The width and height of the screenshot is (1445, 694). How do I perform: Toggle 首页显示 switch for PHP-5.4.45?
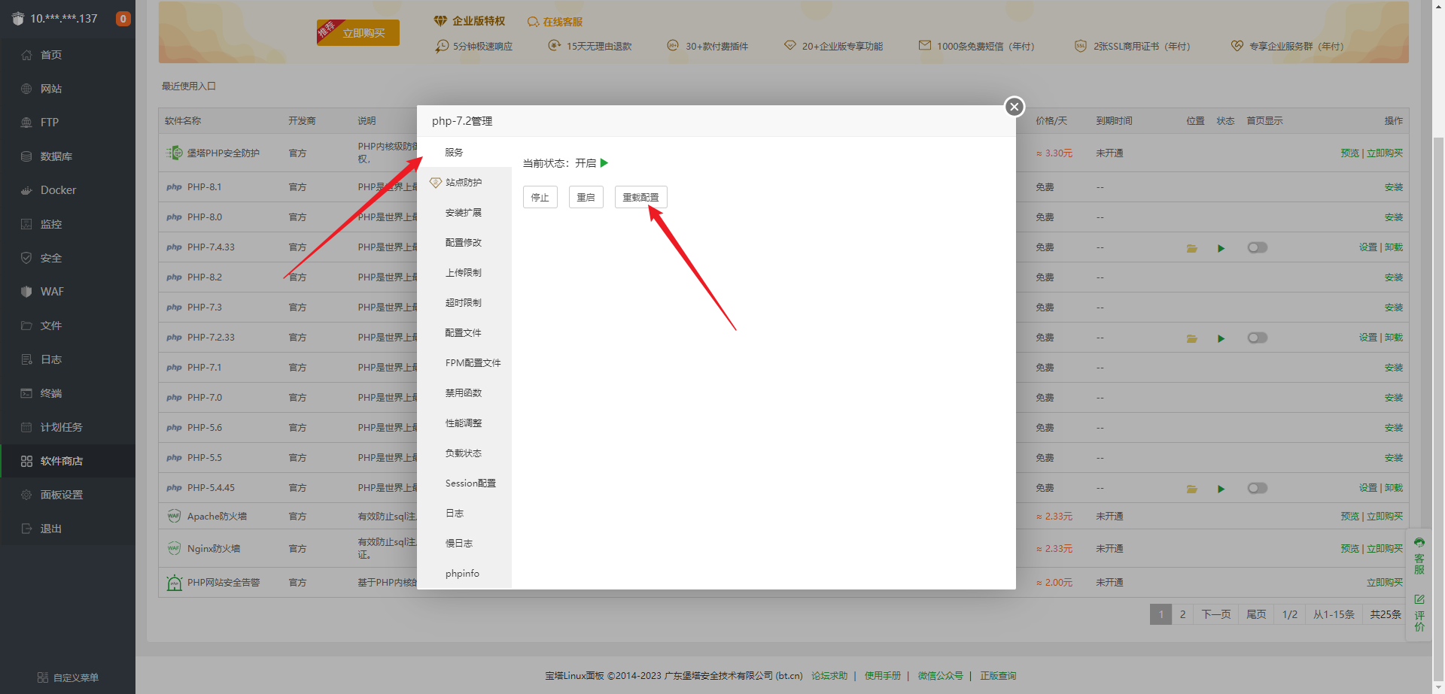[x=1258, y=488]
